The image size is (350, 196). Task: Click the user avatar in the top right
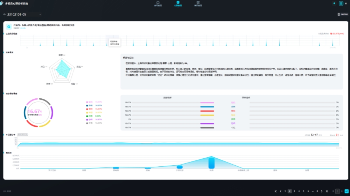point(341,3)
